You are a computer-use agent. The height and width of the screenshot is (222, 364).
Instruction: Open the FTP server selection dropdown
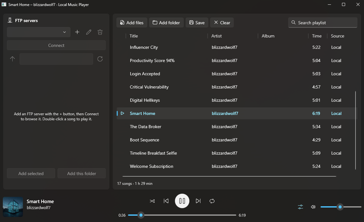click(x=38, y=32)
